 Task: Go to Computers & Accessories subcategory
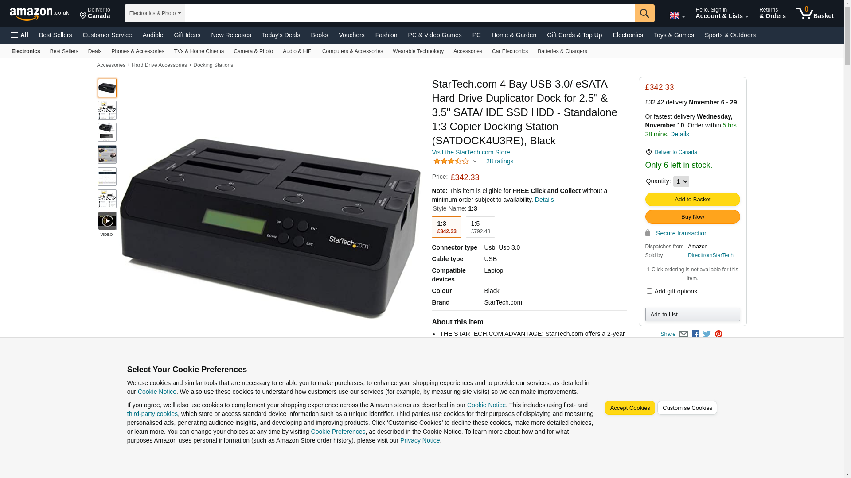tap(352, 51)
